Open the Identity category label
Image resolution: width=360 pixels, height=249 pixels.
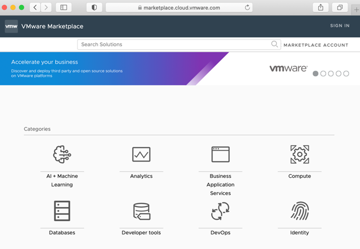tap(300, 233)
